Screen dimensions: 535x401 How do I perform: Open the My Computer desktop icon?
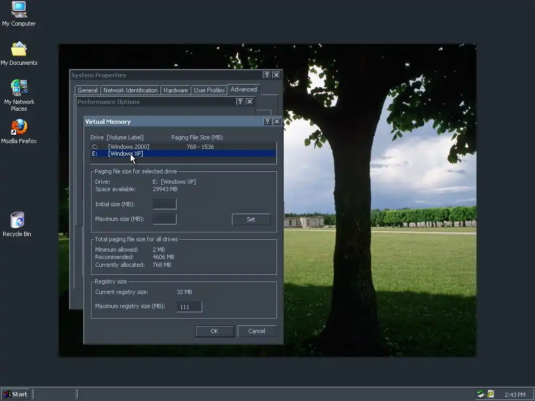click(x=19, y=14)
